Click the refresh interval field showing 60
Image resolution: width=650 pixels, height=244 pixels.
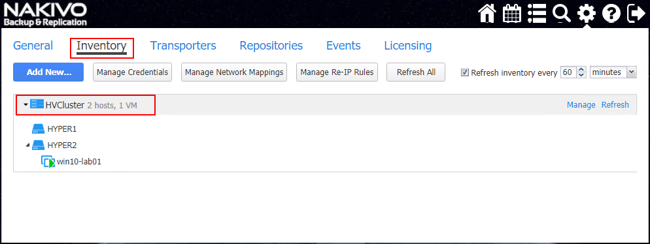[x=568, y=72]
